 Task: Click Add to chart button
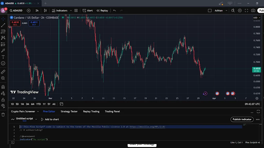(50, 119)
